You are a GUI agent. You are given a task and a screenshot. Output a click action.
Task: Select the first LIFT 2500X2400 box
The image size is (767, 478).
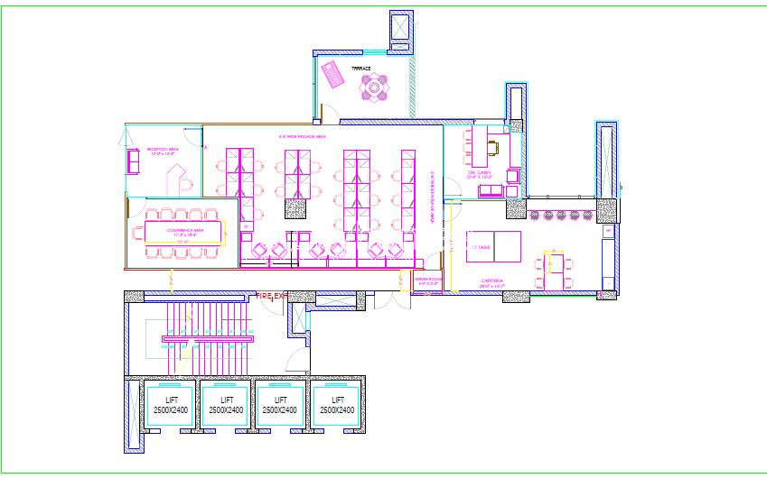point(171,406)
